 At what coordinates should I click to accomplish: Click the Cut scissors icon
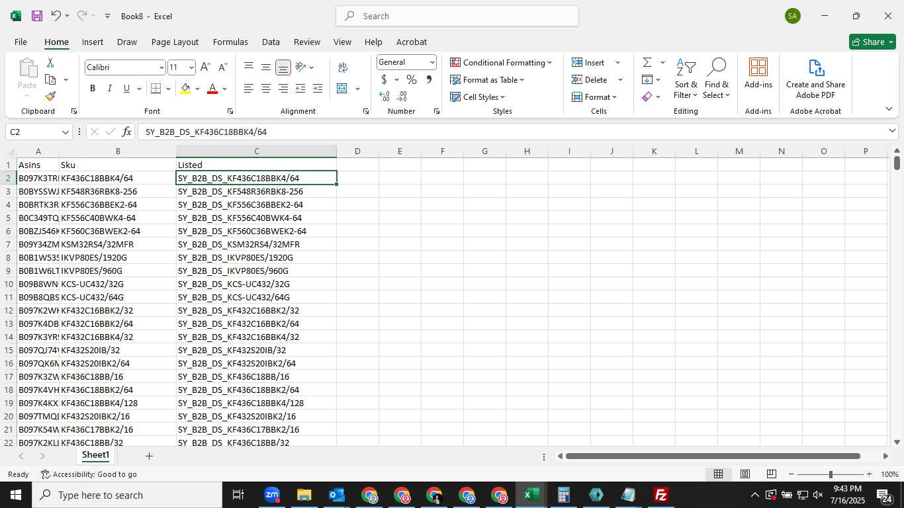(x=50, y=63)
